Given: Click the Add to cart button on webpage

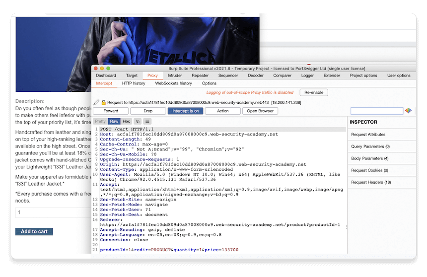Looking at the screenshot, I should pyautogui.click(x=34, y=231).
